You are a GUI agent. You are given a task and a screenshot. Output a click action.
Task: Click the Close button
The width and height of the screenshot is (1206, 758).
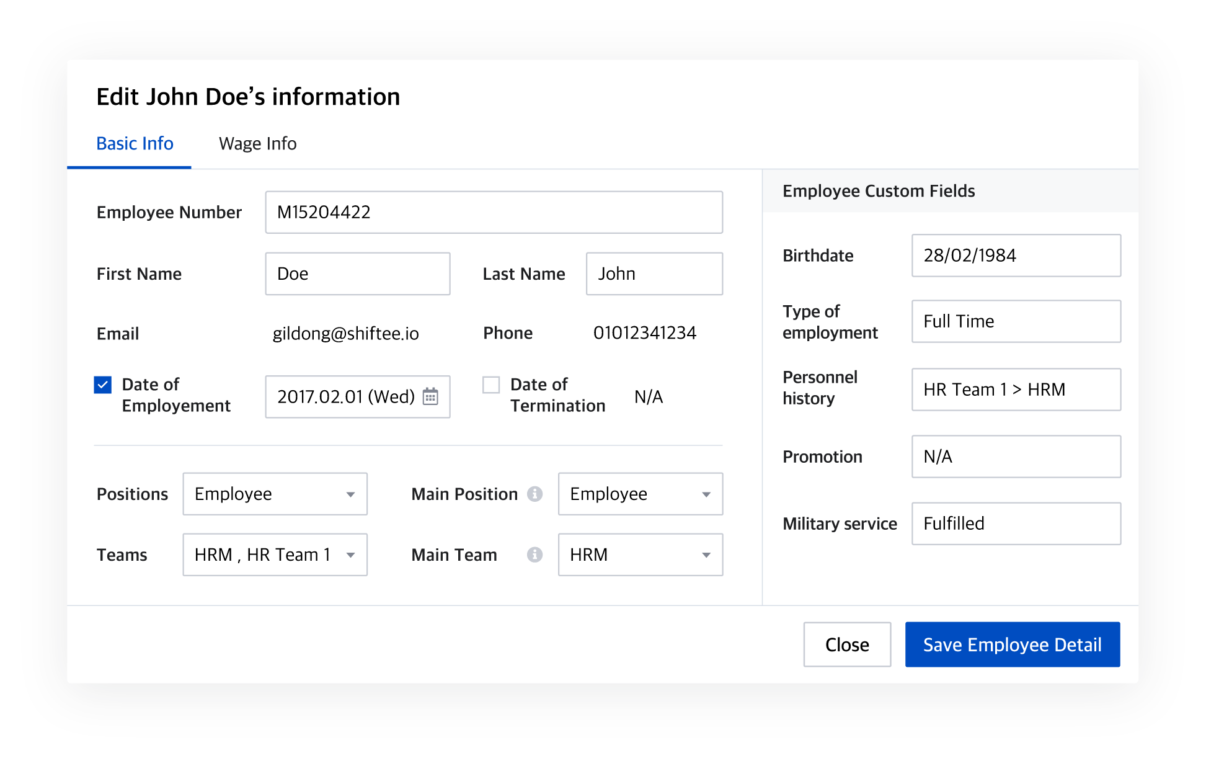tap(847, 644)
